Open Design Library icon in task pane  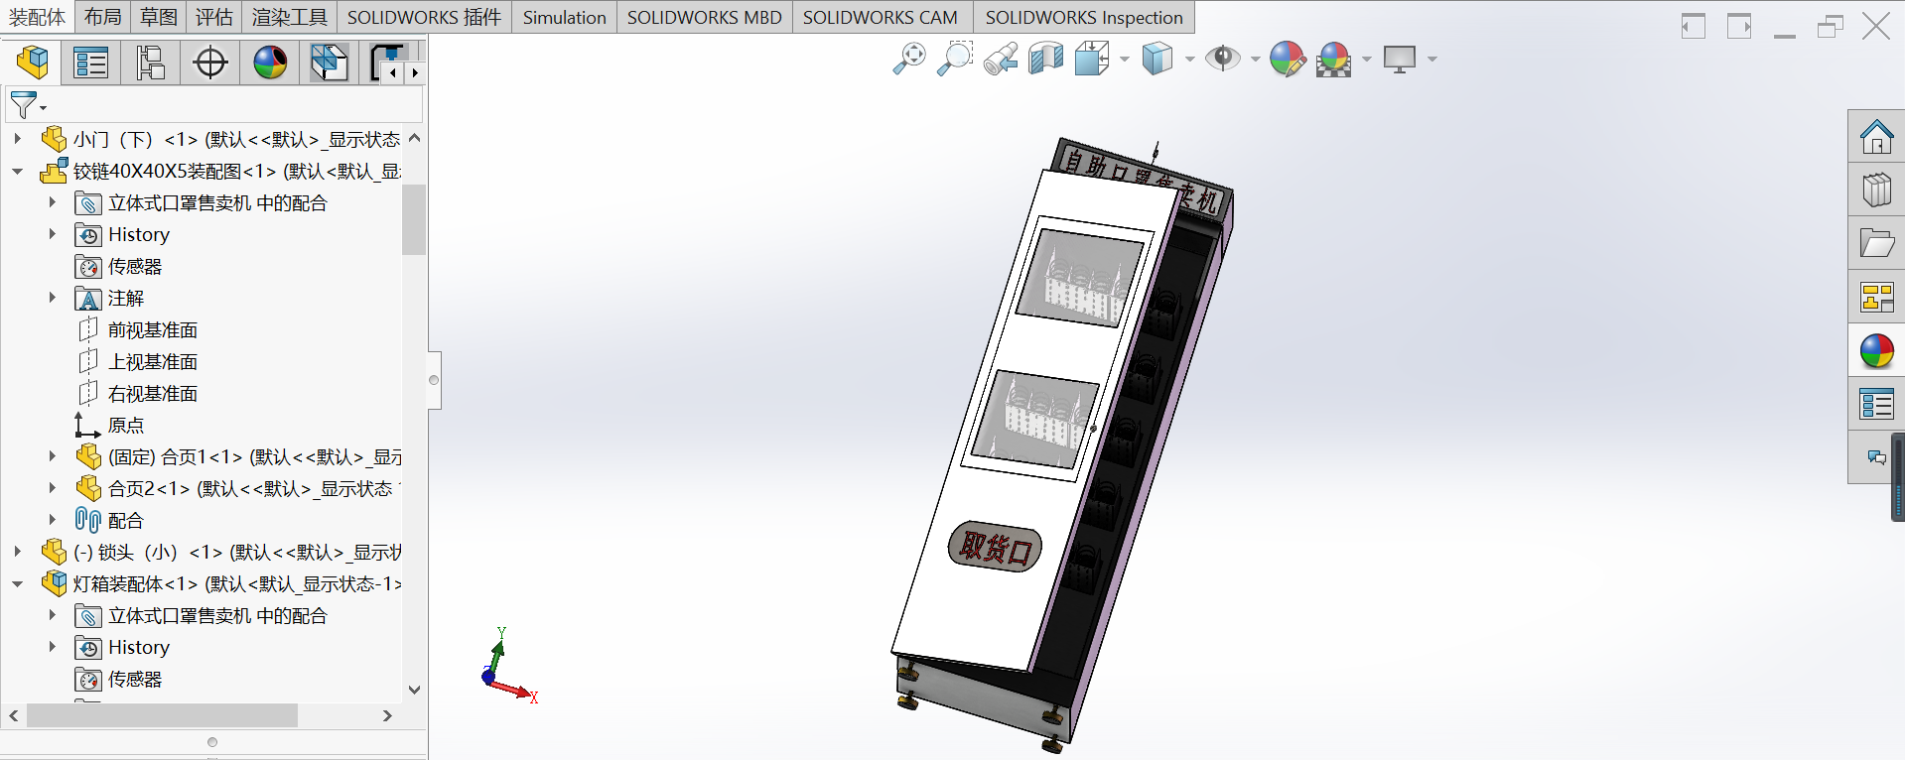tap(1876, 190)
